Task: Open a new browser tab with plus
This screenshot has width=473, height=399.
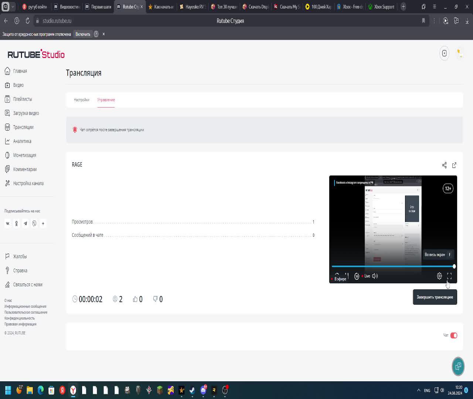Action: click(403, 7)
